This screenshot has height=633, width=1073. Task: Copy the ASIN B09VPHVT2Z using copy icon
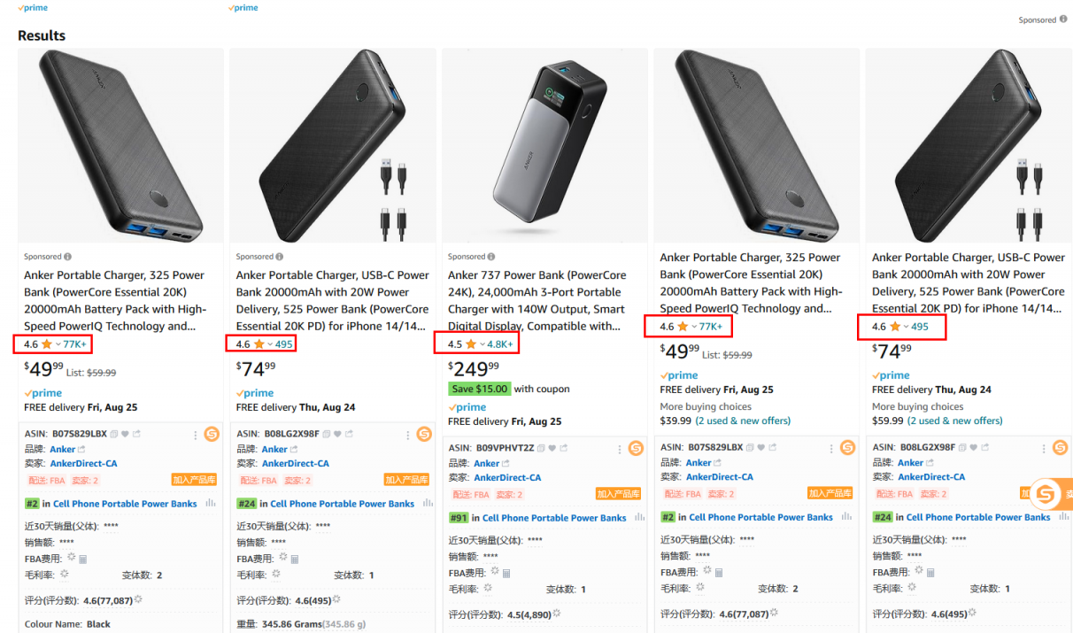click(x=542, y=448)
